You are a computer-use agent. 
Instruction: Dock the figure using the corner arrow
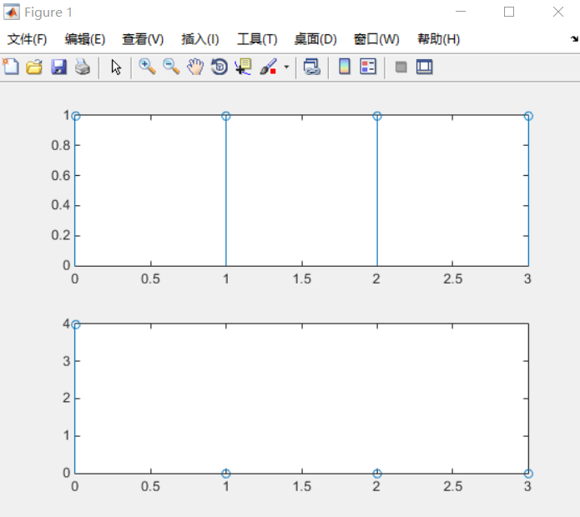coord(574,39)
